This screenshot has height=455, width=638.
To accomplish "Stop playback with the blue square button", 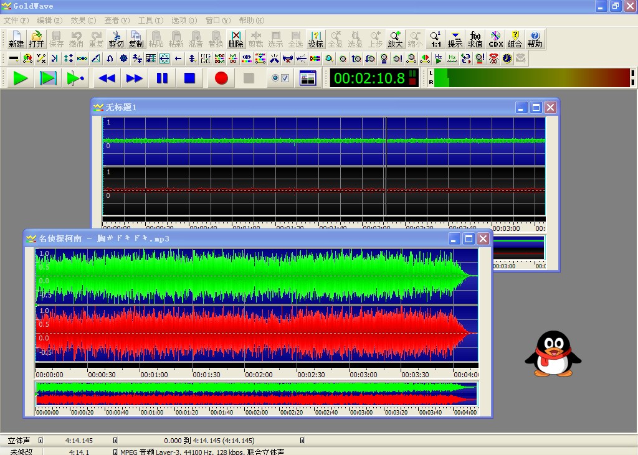I will tap(189, 78).
